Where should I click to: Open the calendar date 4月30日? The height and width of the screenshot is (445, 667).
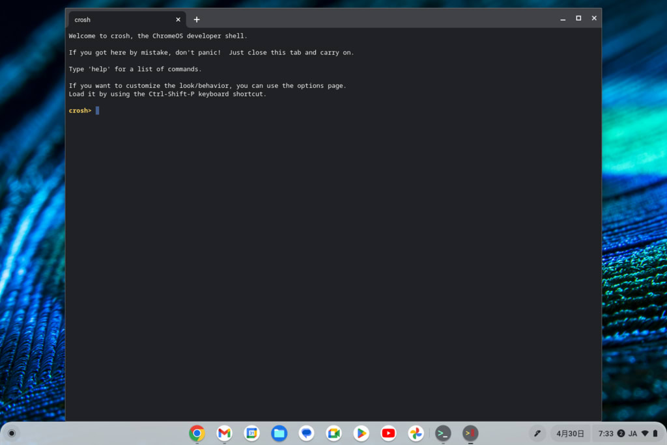(570, 433)
